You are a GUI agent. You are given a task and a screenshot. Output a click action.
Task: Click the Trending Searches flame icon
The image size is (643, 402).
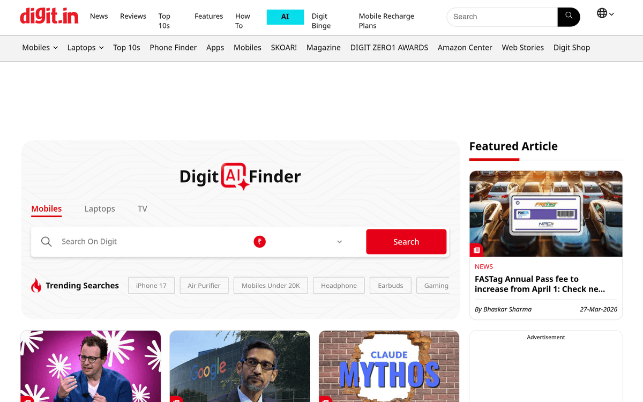pyautogui.click(x=36, y=286)
